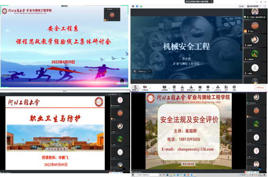
Task: Expand the camera options arrow
Action: tap(150, 88)
